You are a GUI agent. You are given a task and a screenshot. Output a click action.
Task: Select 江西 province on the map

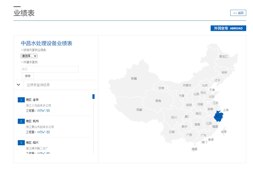[209, 124]
